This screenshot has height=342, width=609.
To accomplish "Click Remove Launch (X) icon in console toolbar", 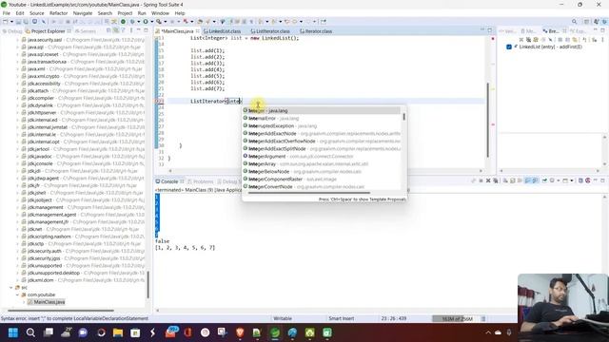I will point(488,180).
